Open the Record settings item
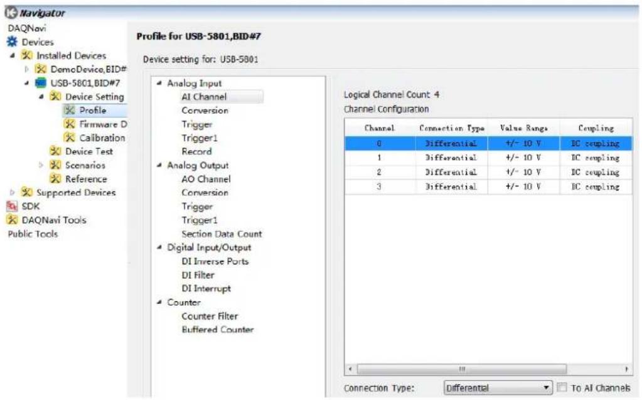 (196, 151)
